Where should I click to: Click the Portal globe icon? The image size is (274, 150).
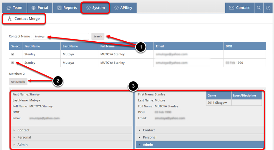(33, 8)
